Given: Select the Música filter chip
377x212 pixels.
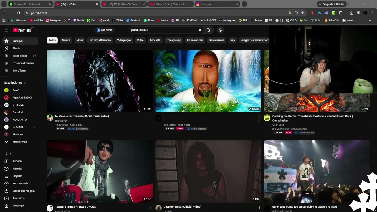Looking at the screenshot, I should (x=66, y=40).
